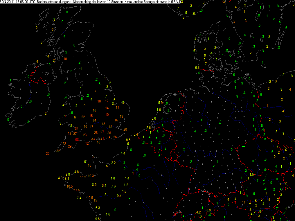The height and width of the screenshot is (221, 295).
Task: Select the underlined 2.7 value
Action: [x=253, y=213]
